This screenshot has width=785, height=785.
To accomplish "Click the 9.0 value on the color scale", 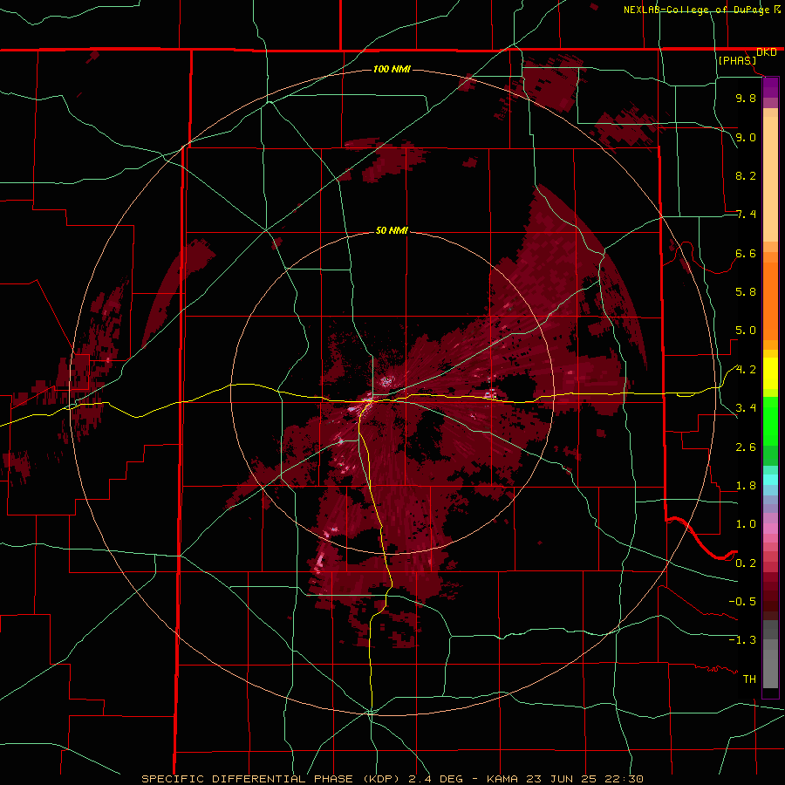I will coord(746,137).
